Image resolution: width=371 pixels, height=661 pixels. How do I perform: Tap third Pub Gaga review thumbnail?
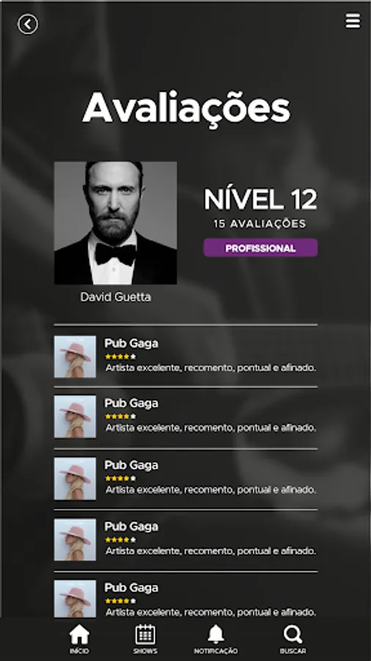click(x=75, y=478)
